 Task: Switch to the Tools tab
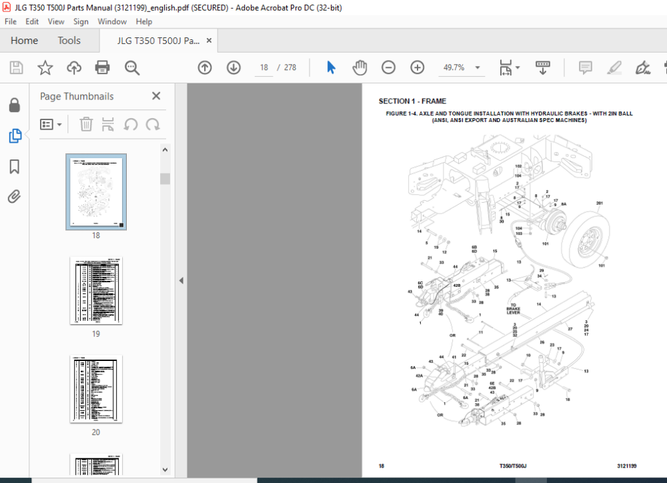(69, 41)
